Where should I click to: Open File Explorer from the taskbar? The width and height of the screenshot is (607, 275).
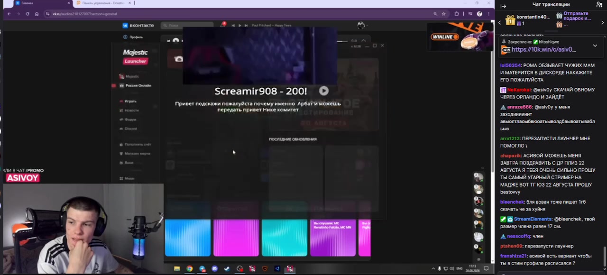[177, 269]
